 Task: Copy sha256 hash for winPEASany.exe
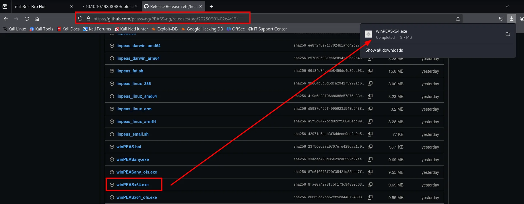coord(370,159)
